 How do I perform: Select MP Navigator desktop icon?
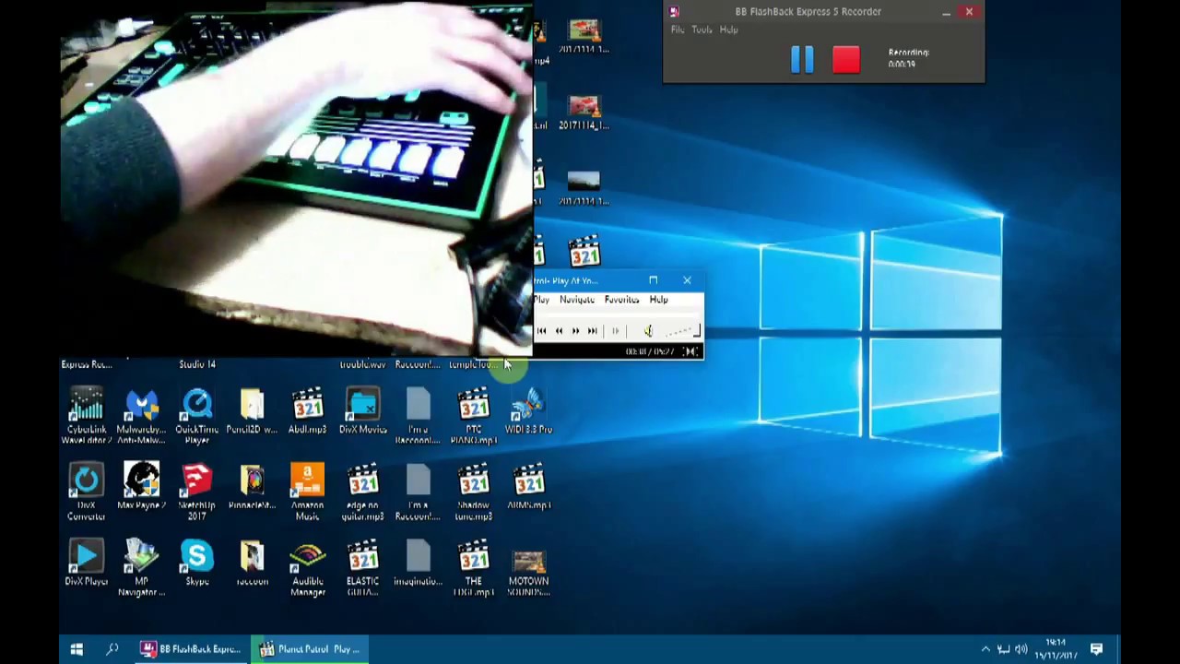(141, 567)
